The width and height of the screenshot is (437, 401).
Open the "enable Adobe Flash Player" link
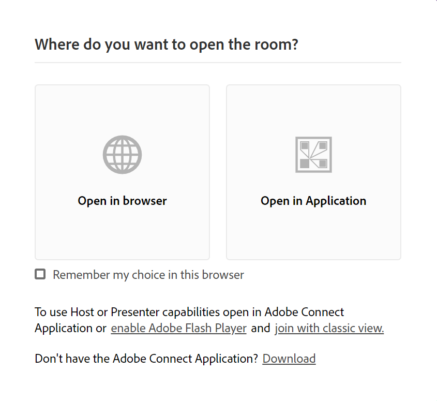(178, 328)
